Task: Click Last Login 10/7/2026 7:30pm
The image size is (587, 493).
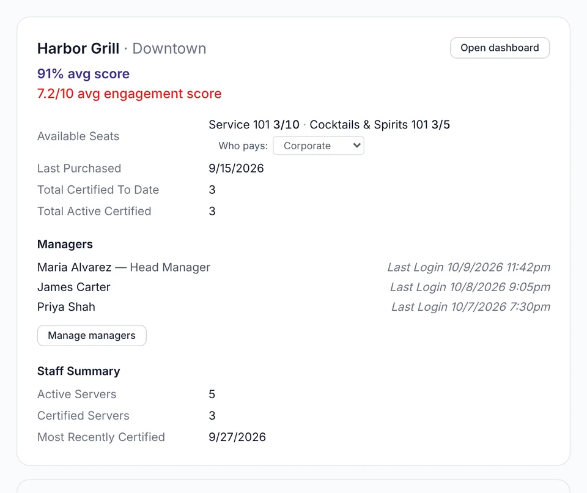Action: pyautogui.click(x=471, y=307)
